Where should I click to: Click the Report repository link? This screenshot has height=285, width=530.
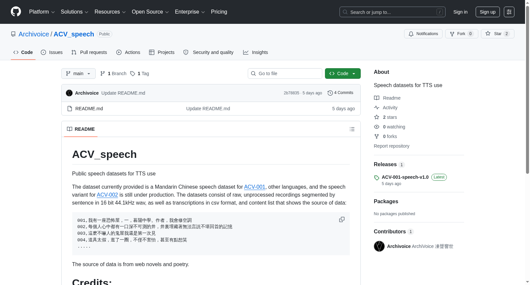[392, 146]
